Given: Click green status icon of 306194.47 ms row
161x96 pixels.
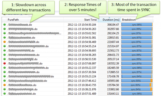Looking at the screenshot, I should pyautogui.click(x=5, y=25).
